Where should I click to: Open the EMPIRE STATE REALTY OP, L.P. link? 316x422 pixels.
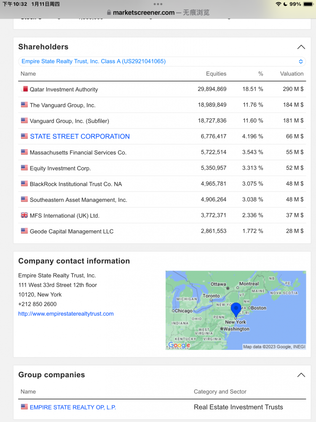[73, 408]
